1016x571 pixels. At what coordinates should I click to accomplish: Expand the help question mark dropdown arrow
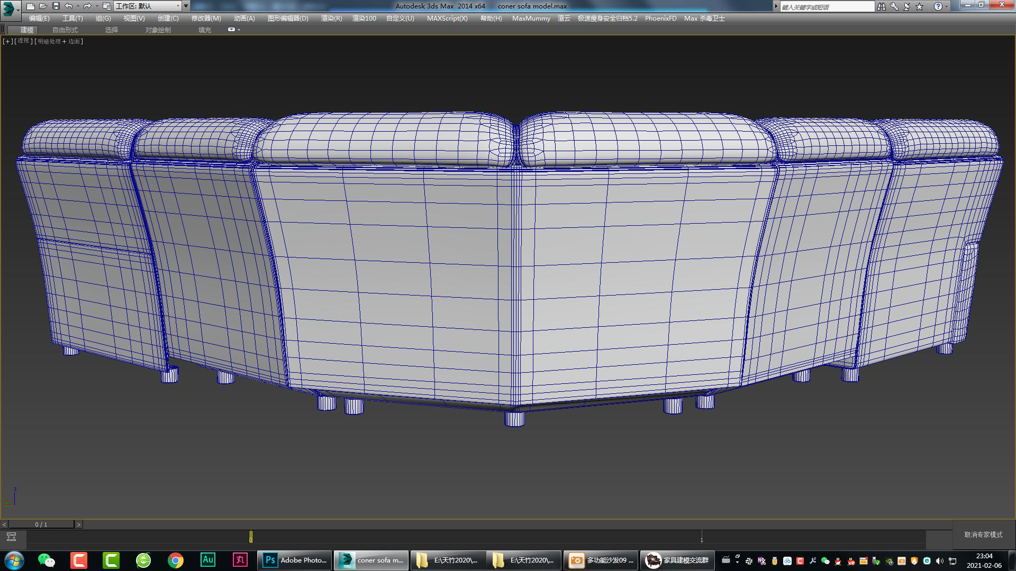point(947,6)
